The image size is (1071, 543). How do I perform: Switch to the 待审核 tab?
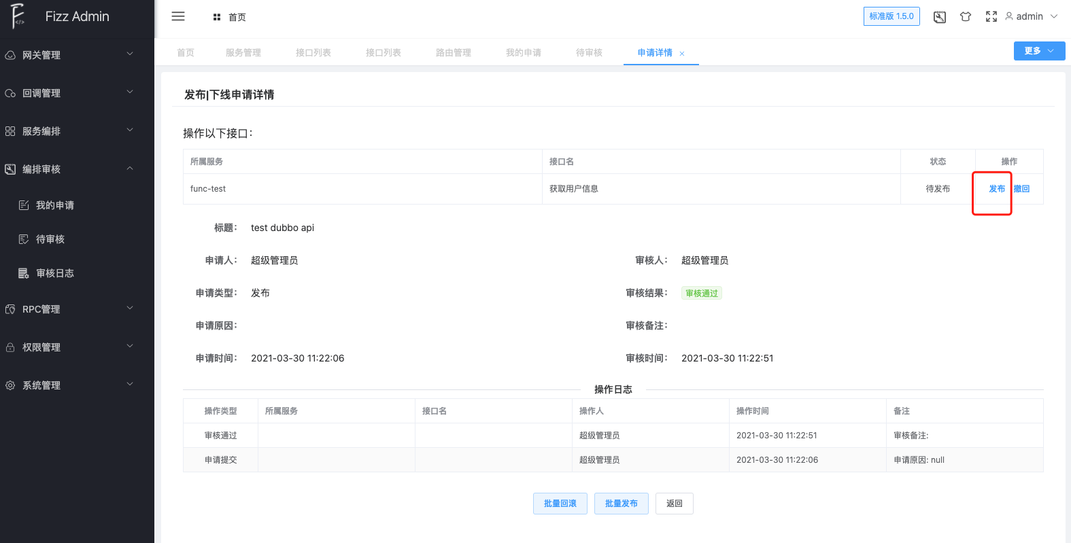(589, 52)
